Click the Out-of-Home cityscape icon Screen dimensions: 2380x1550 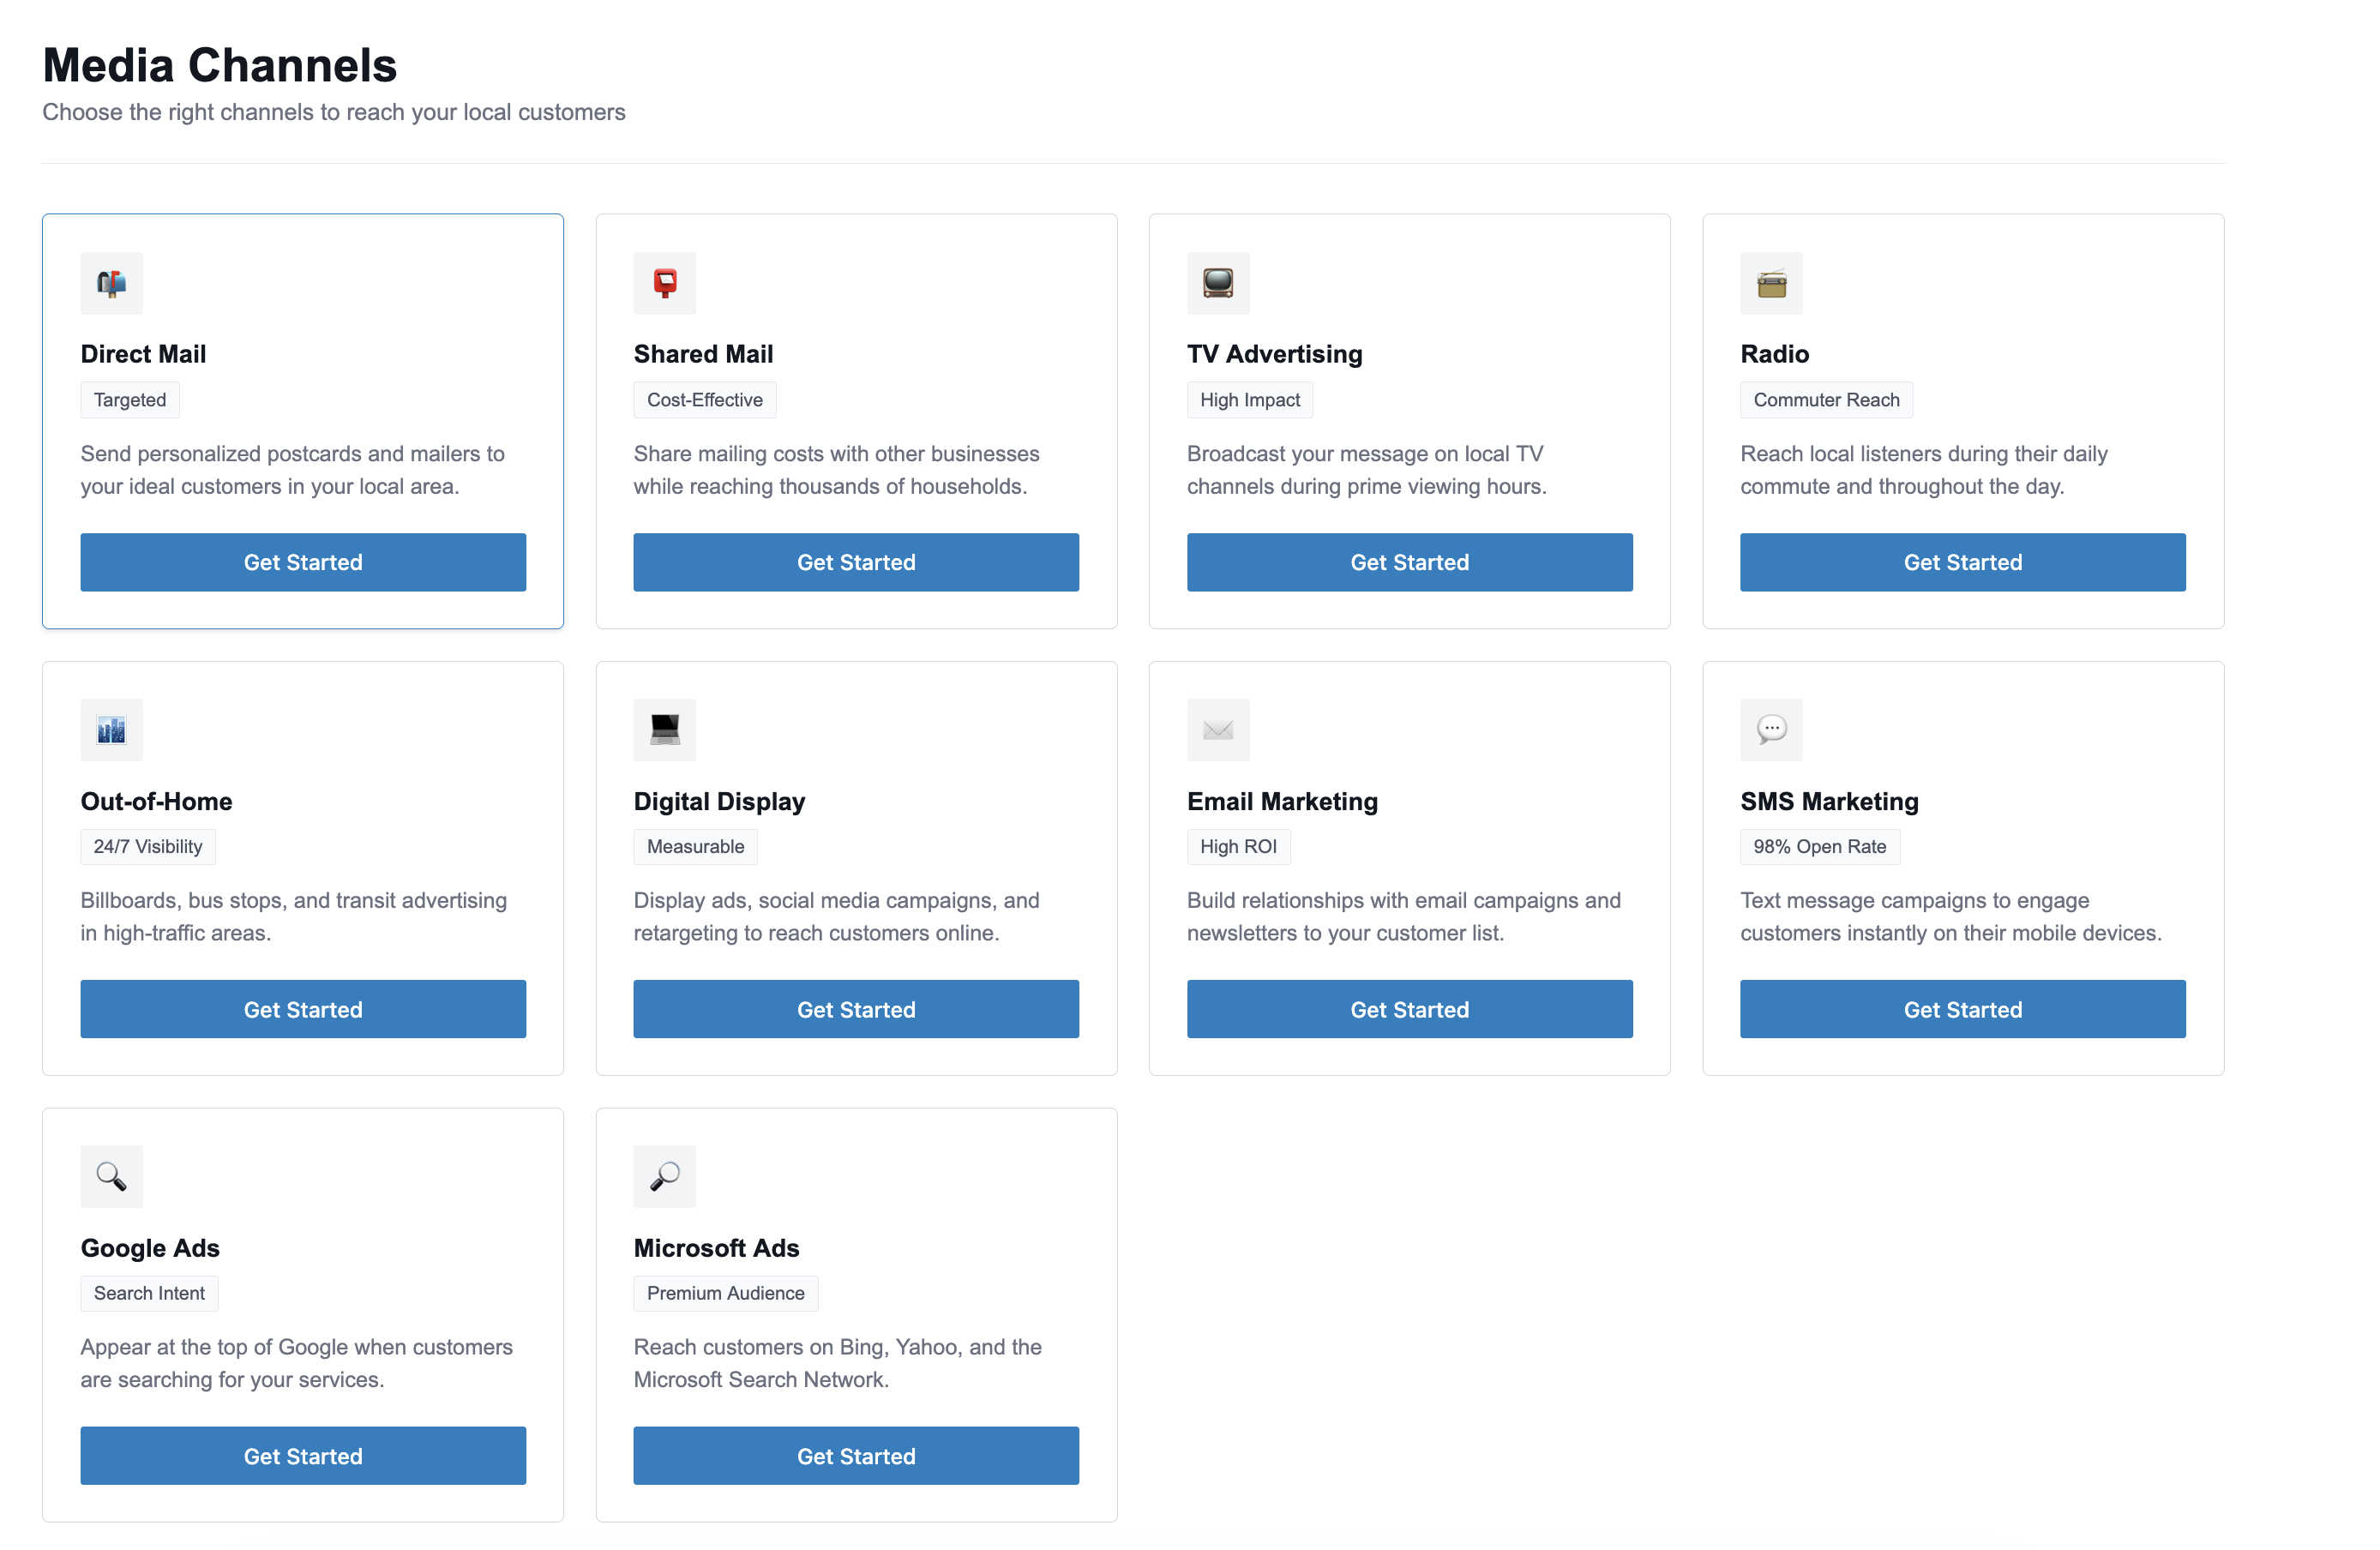111,730
